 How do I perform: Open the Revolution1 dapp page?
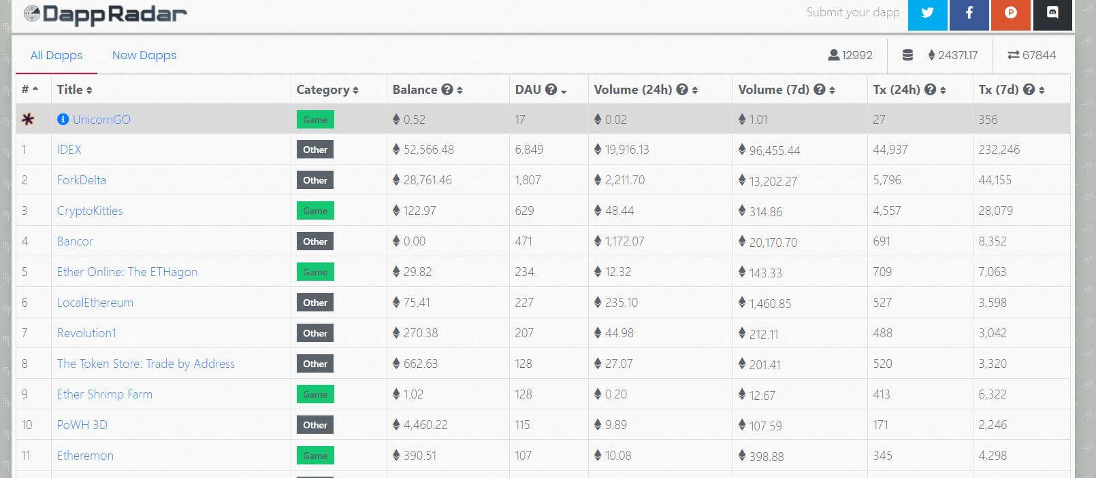(86, 333)
